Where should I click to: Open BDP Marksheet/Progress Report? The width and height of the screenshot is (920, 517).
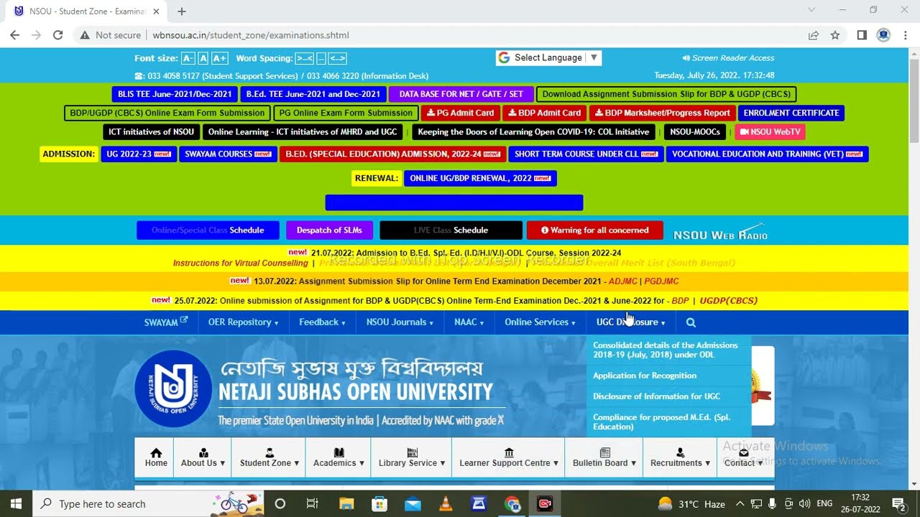pyautogui.click(x=662, y=113)
